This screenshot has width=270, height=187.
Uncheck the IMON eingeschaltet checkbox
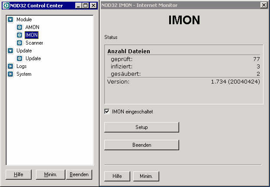107,111
